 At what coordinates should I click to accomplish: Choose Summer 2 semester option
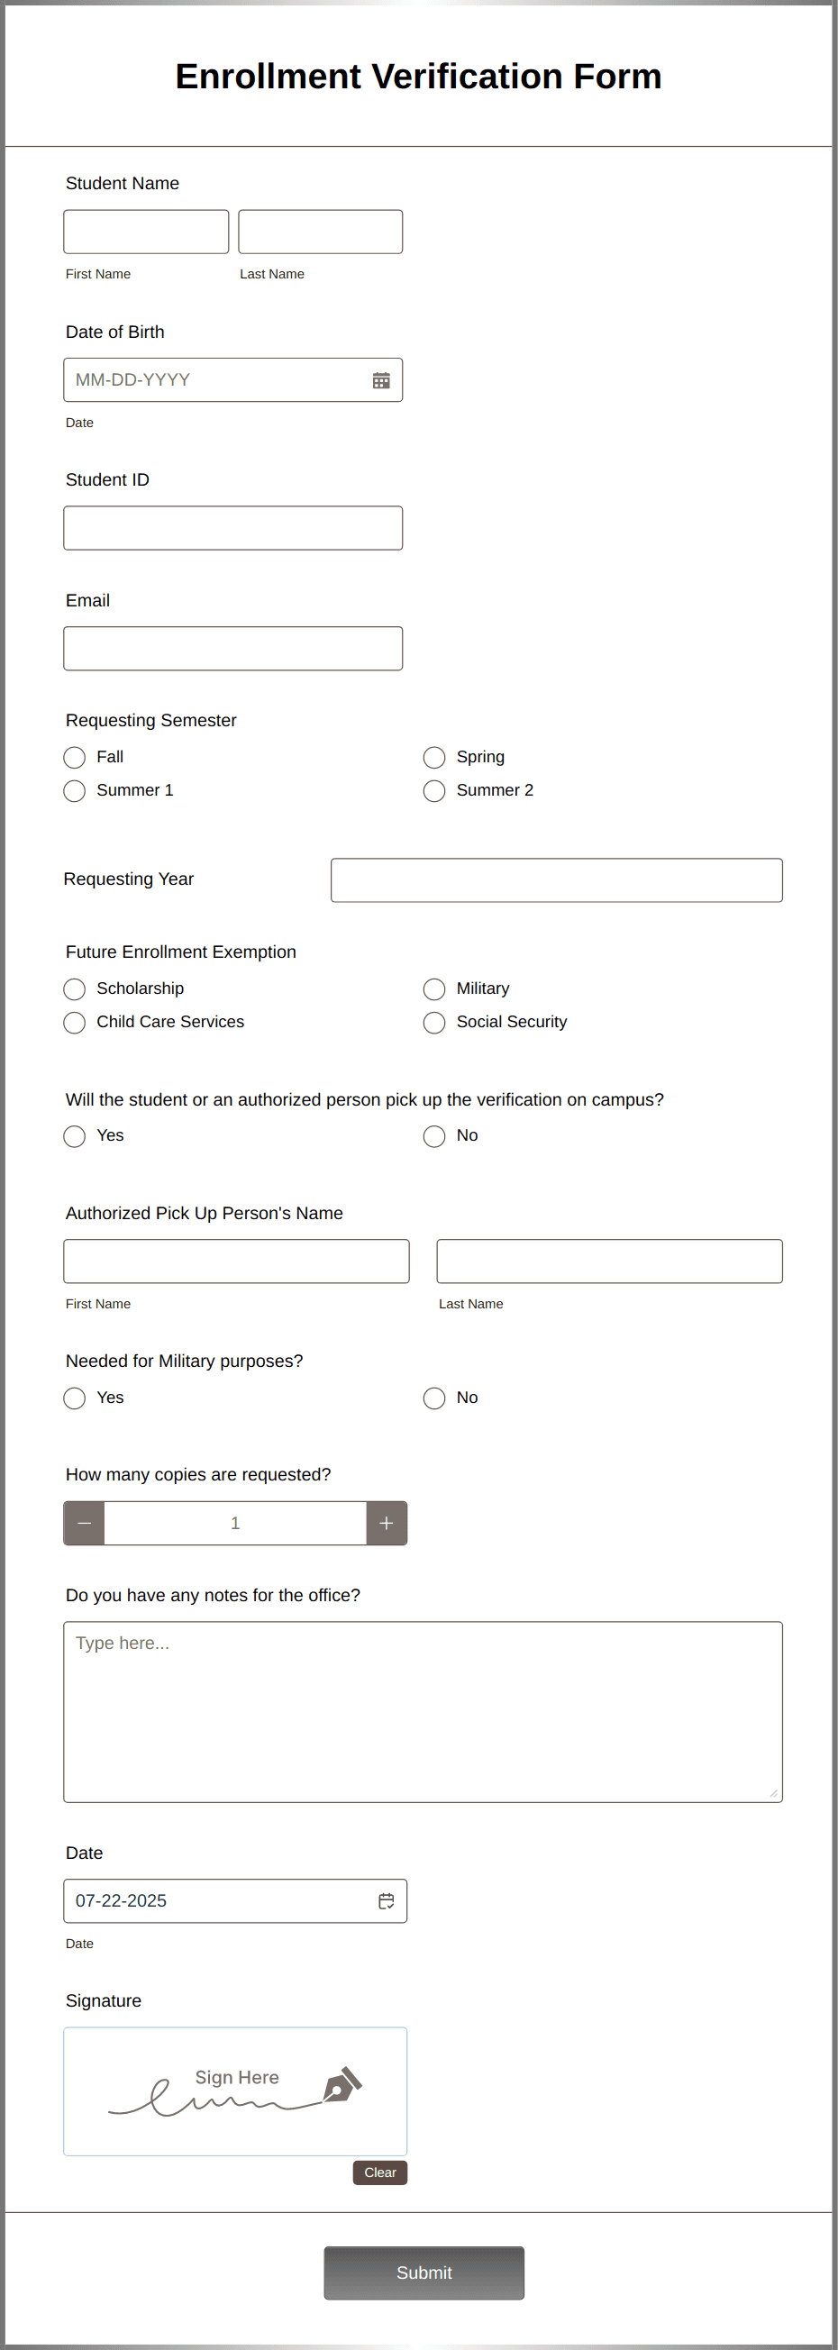pyautogui.click(x=435, y=791)
